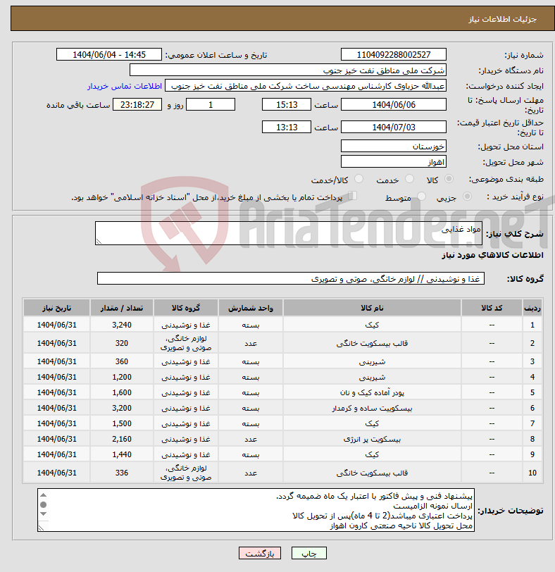The height and width of the screenshot is (572, 555).
Task: Click response deadline date 1404/06/06
Action: [394, 105]
